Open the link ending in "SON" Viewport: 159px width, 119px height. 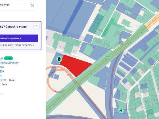click(x=3, y=80)
